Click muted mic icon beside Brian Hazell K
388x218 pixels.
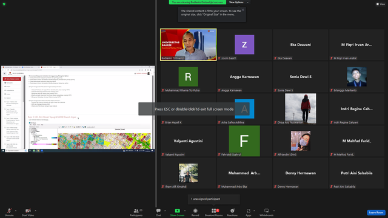(163, 122)
